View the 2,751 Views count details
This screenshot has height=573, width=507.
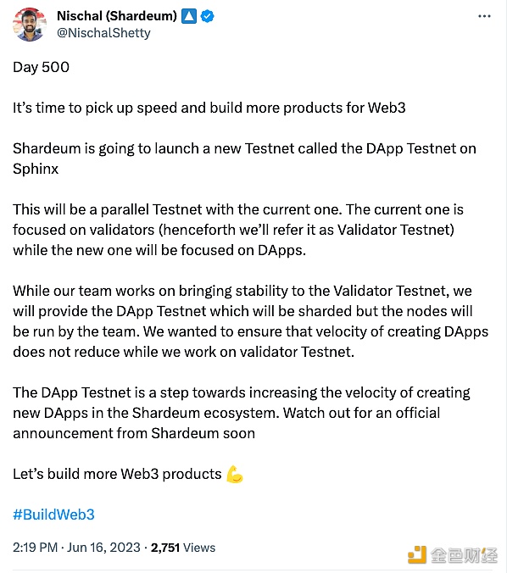click(x=183, y=548)
